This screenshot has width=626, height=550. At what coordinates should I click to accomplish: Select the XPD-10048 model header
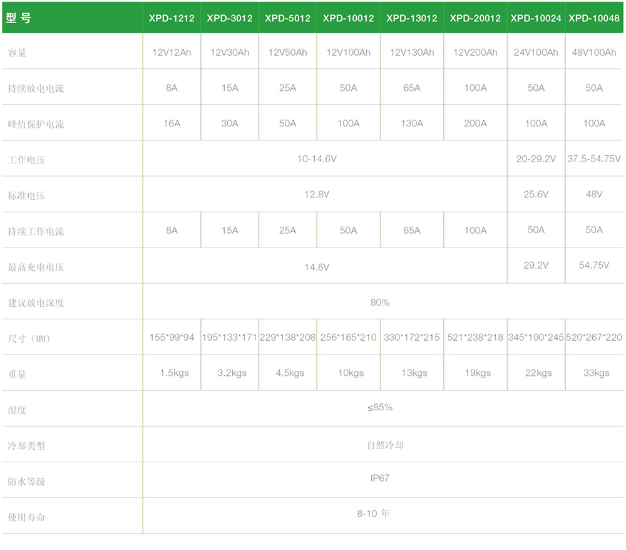[593, 18]
